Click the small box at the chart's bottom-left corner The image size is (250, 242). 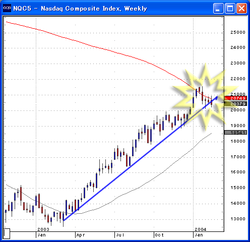[x=7, y=233]
